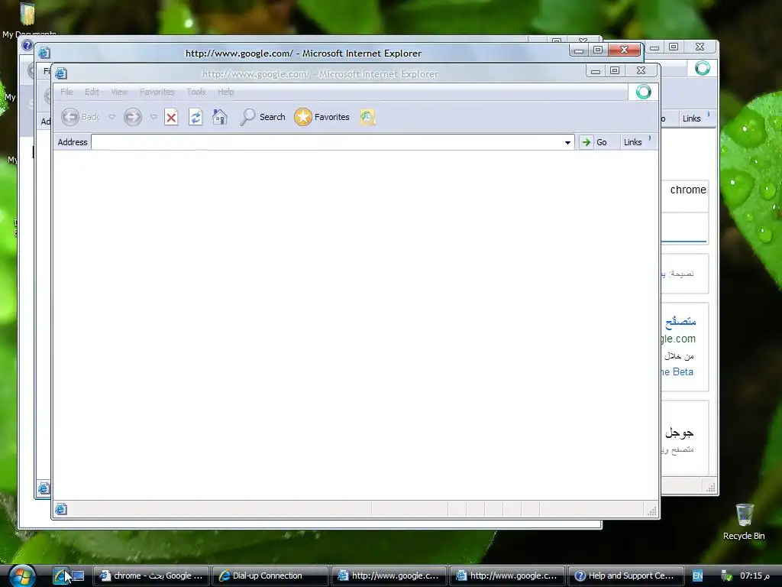Expand the Address bar dropdown list
Screen dimensions: 782x587
567,143
